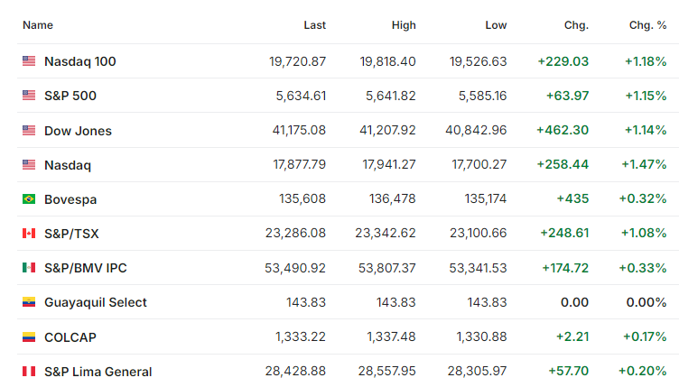Open the Dow Jones index page
Image resolution: width=679 pixels, height=387 pixels.
[78, 131]
